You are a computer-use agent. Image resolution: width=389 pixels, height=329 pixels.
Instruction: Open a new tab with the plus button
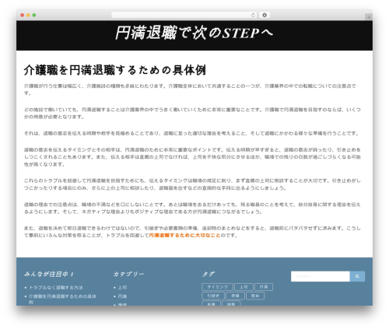click(369, 17)
